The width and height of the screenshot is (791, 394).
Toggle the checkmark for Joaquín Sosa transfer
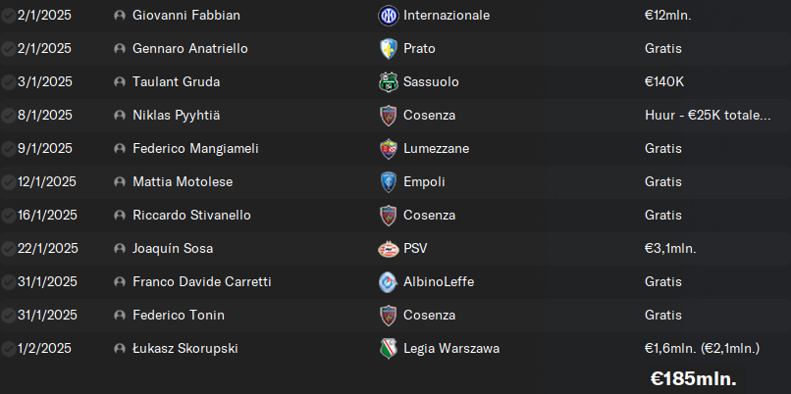click(x=8, y=249)
